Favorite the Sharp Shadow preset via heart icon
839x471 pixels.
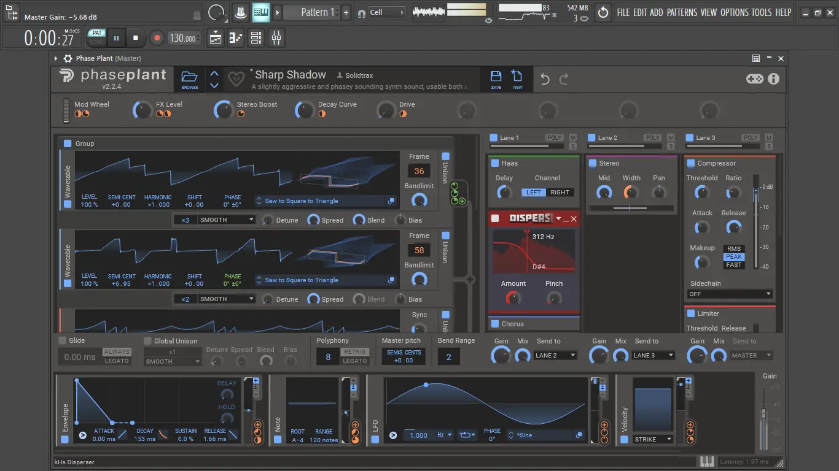[x=236, y=79]
